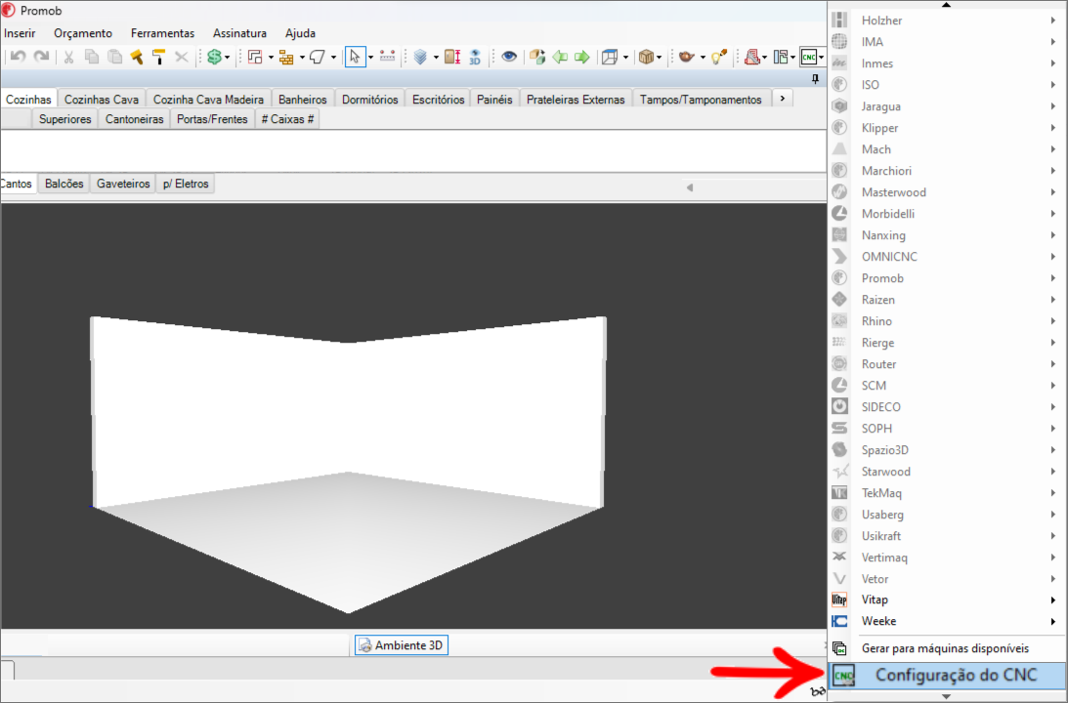This screenshot has width=1068, height=703.
Task: Select Configuração do CNC menu entry
Action: 948,676
